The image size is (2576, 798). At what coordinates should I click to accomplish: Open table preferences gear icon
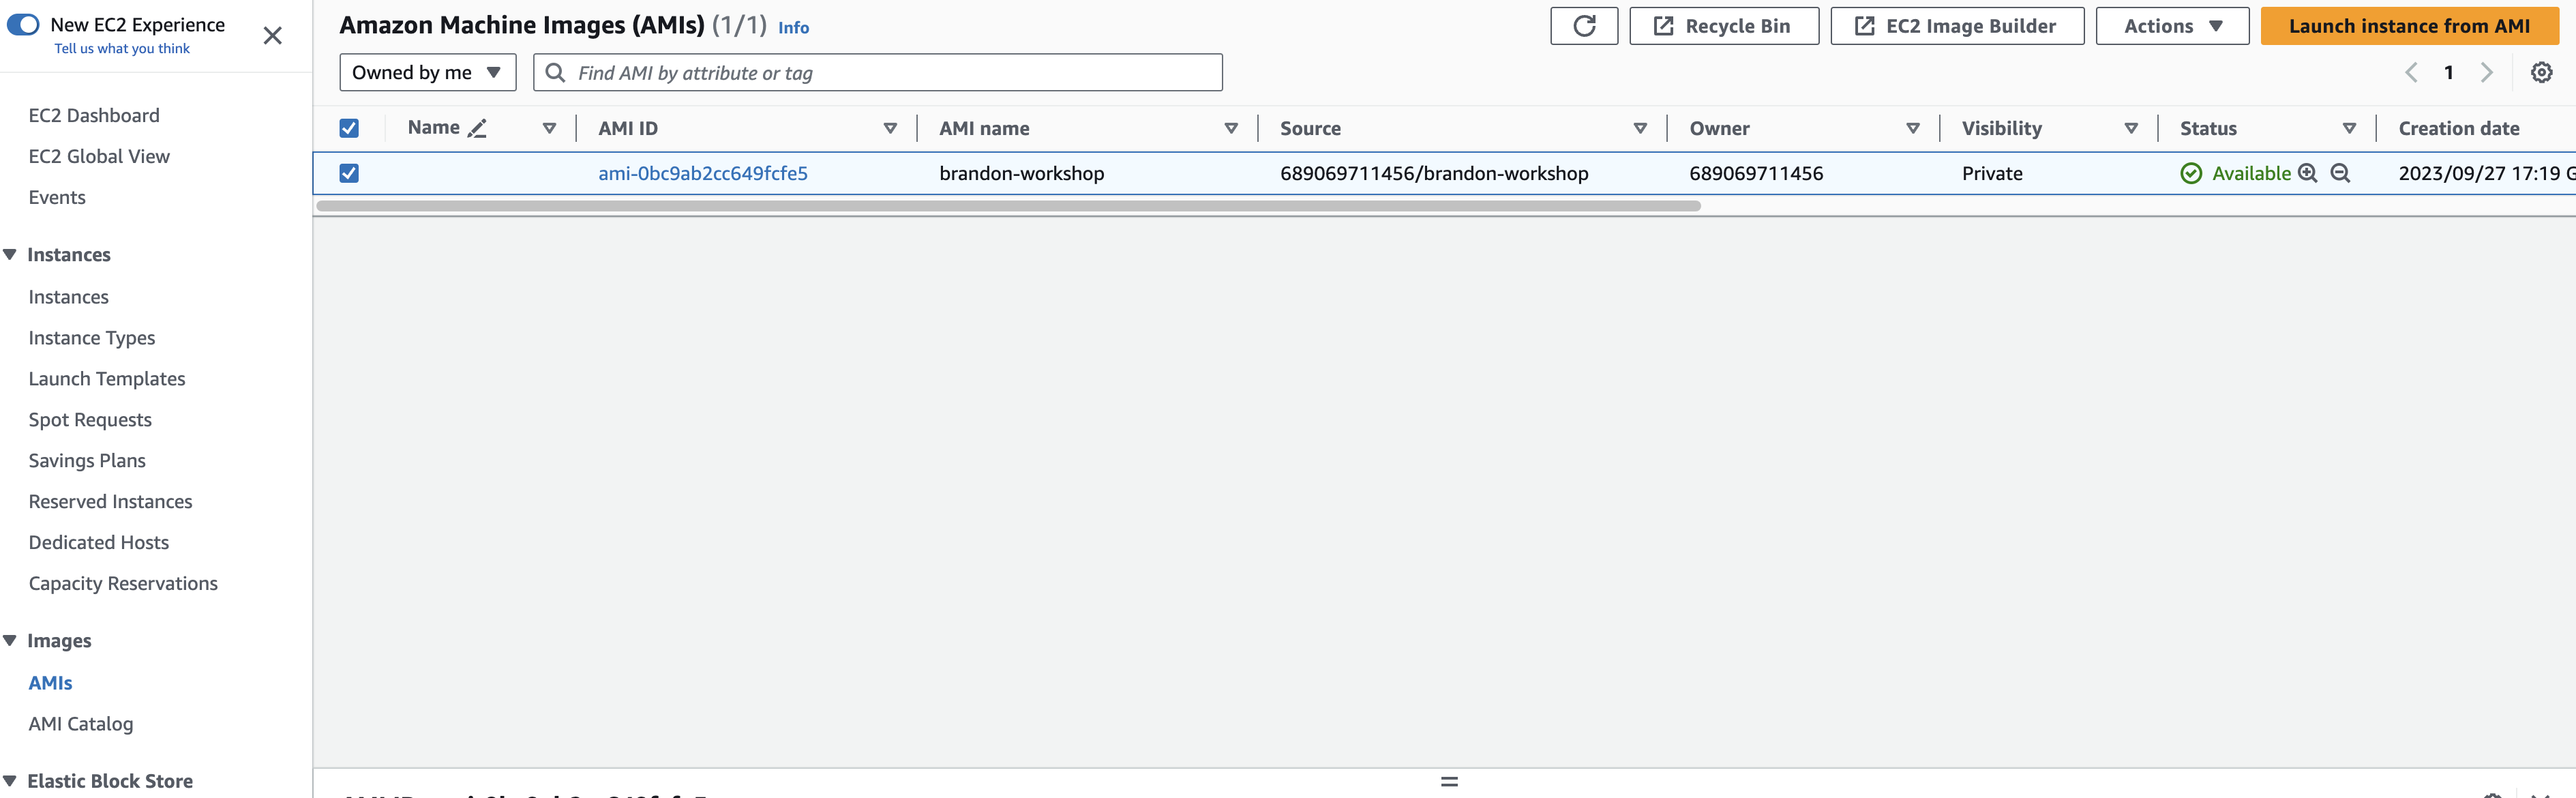click(x=2541, y=72)
